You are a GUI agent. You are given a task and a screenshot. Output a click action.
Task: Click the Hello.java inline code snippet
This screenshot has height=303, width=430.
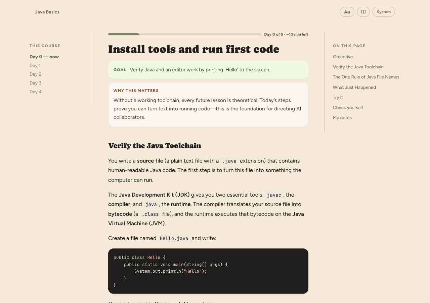[x=174, y=238]
